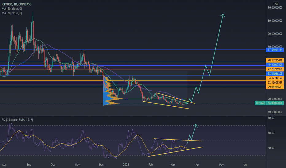
Task: Select the MA (50, close, 0) indicator legend
Action: [x=12, y=9]
